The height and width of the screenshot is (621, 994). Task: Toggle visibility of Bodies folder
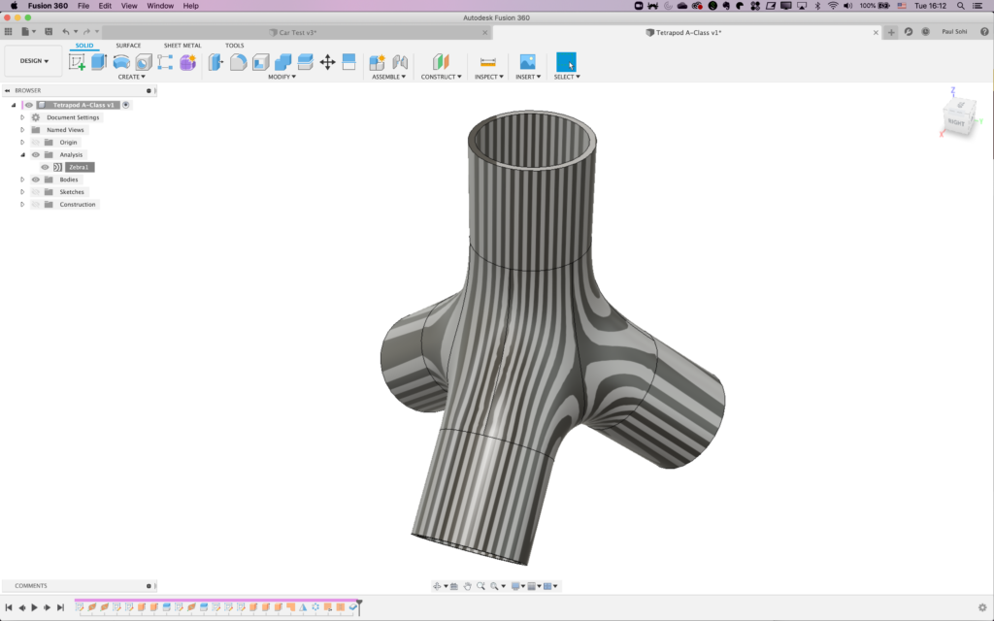click(36, 180)
